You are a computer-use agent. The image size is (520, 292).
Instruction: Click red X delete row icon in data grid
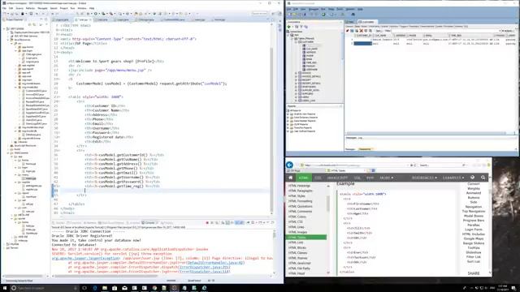361,31
